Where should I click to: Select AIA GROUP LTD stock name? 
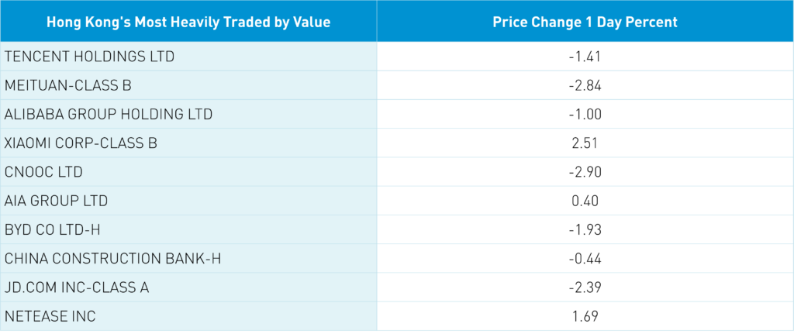pos(56,201)
